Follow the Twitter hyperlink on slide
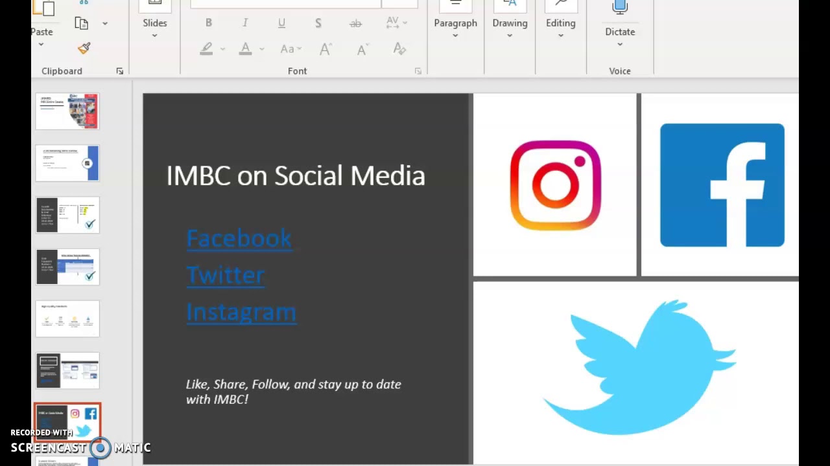The height and width of the screenshot is (466, 830). click(x=225, y=275)
